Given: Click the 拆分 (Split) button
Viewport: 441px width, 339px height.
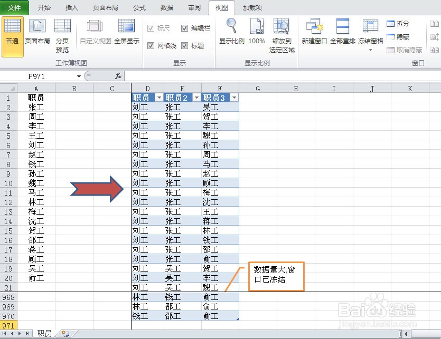Looking at the screenshot, I should coord(402,23).
